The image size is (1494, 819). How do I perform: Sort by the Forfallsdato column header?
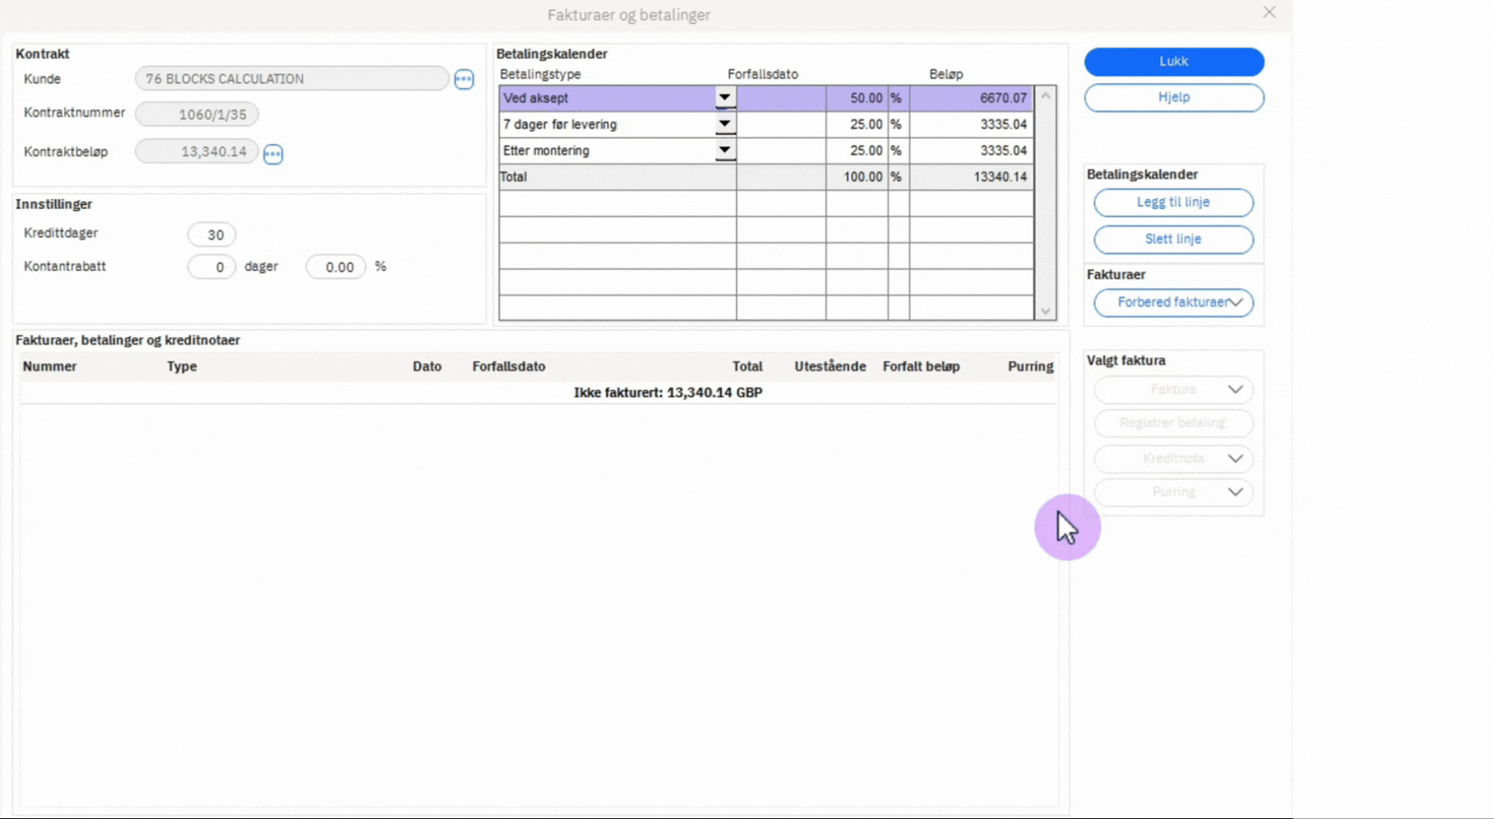[x=509, y=366]
